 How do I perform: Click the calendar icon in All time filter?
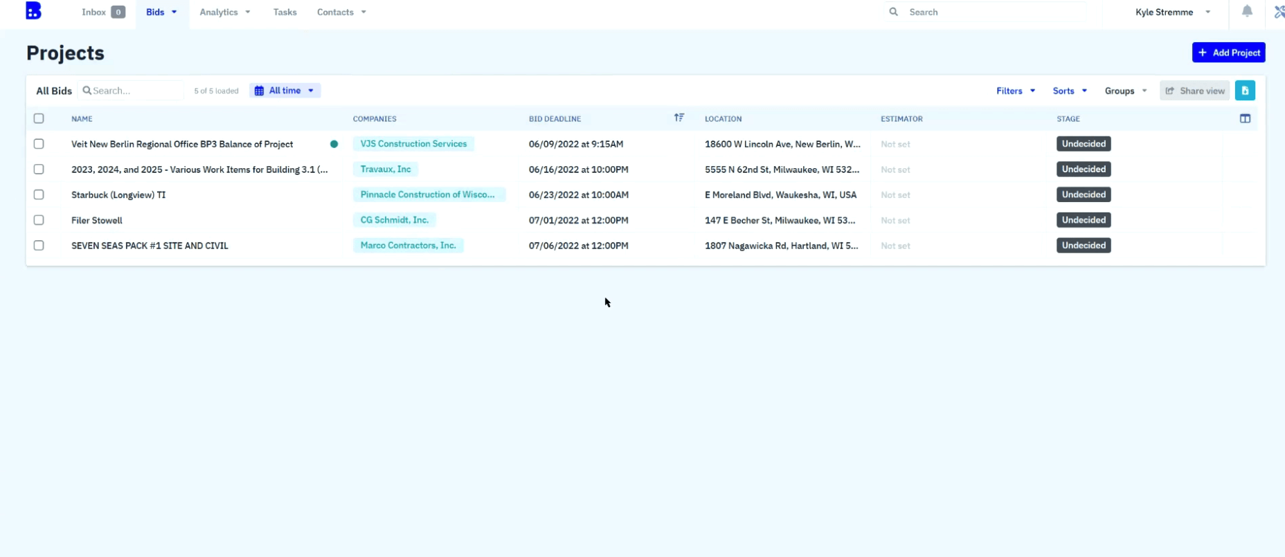click(x=259, y=91)
